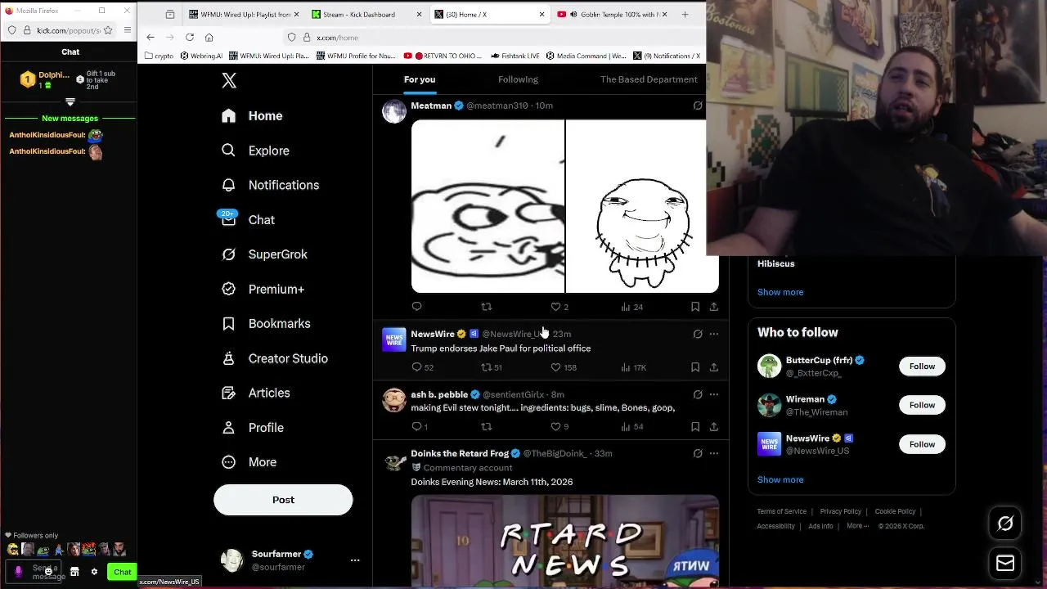Reload the x.com page
The height and width of the screenshot is (589, 1047).
click(190, 38)
